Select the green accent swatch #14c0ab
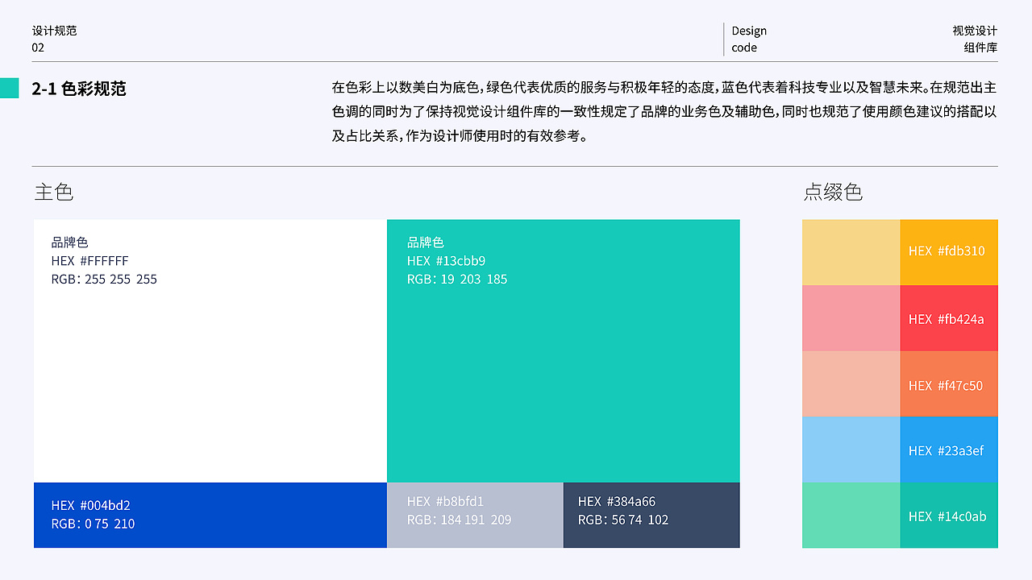This screenshot has width=1032, height=580. (x=949, y=516)
